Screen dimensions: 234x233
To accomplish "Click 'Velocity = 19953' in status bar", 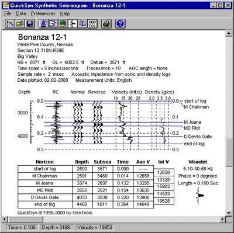I will click(x=95, y=228).
